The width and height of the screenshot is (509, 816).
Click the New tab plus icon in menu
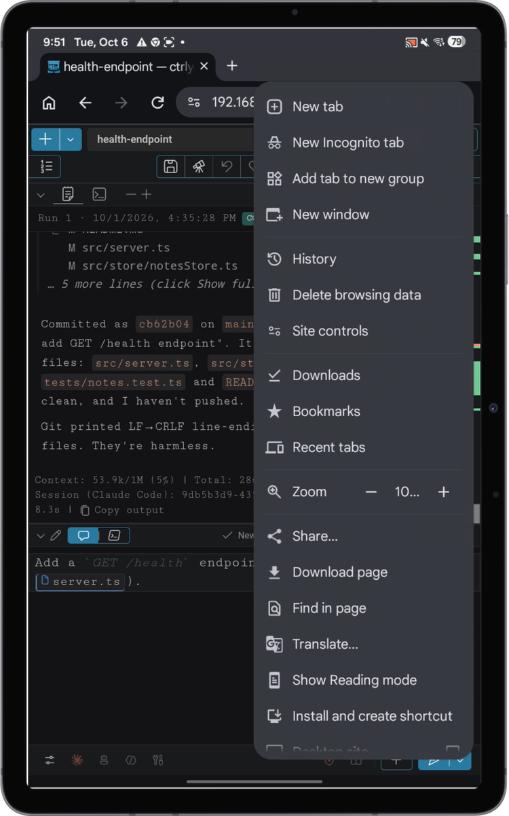click(x=274, y=107)
